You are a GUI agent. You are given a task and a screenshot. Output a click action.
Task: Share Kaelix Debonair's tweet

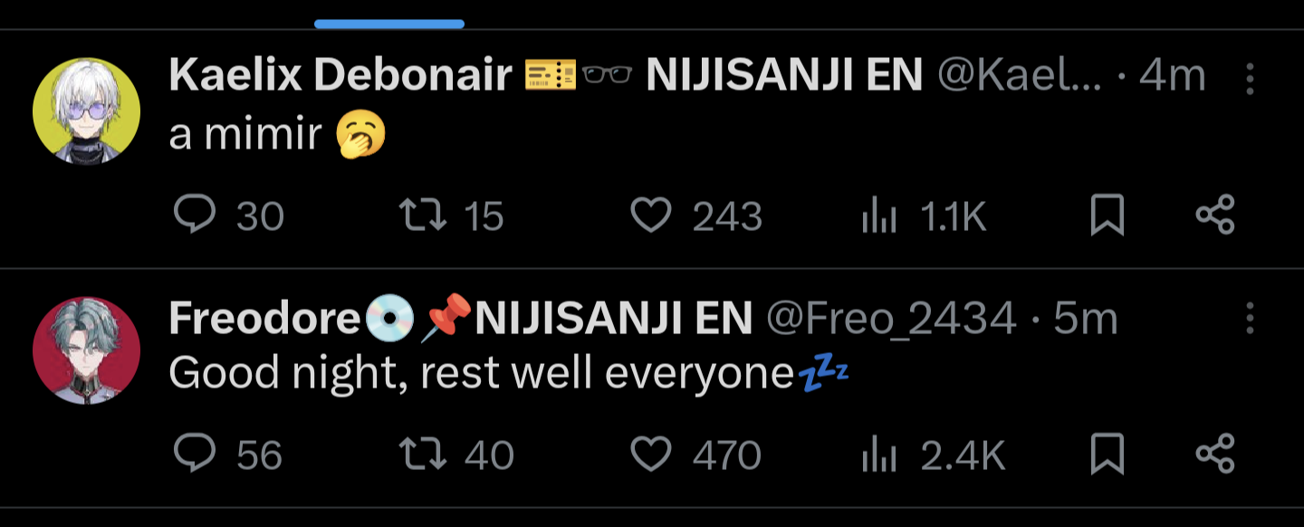pyautogui.click(x=1215, y=216)
